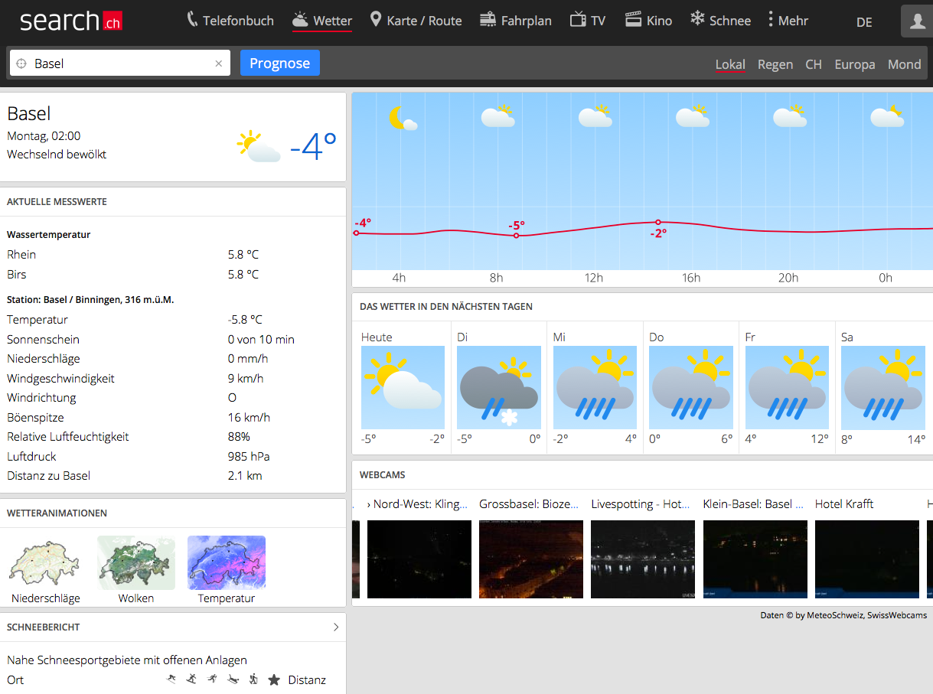Screen dimensions: 933x694
Task: Go to the Kino section
Action: 648,21
